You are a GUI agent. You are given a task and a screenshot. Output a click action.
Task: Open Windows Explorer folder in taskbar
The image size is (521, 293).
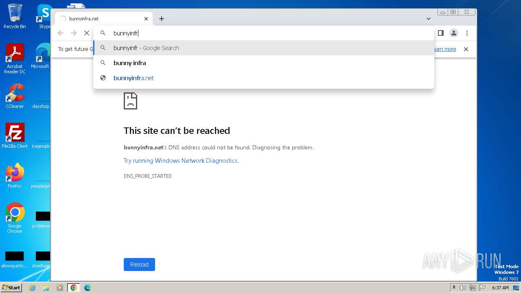(46, 288)
